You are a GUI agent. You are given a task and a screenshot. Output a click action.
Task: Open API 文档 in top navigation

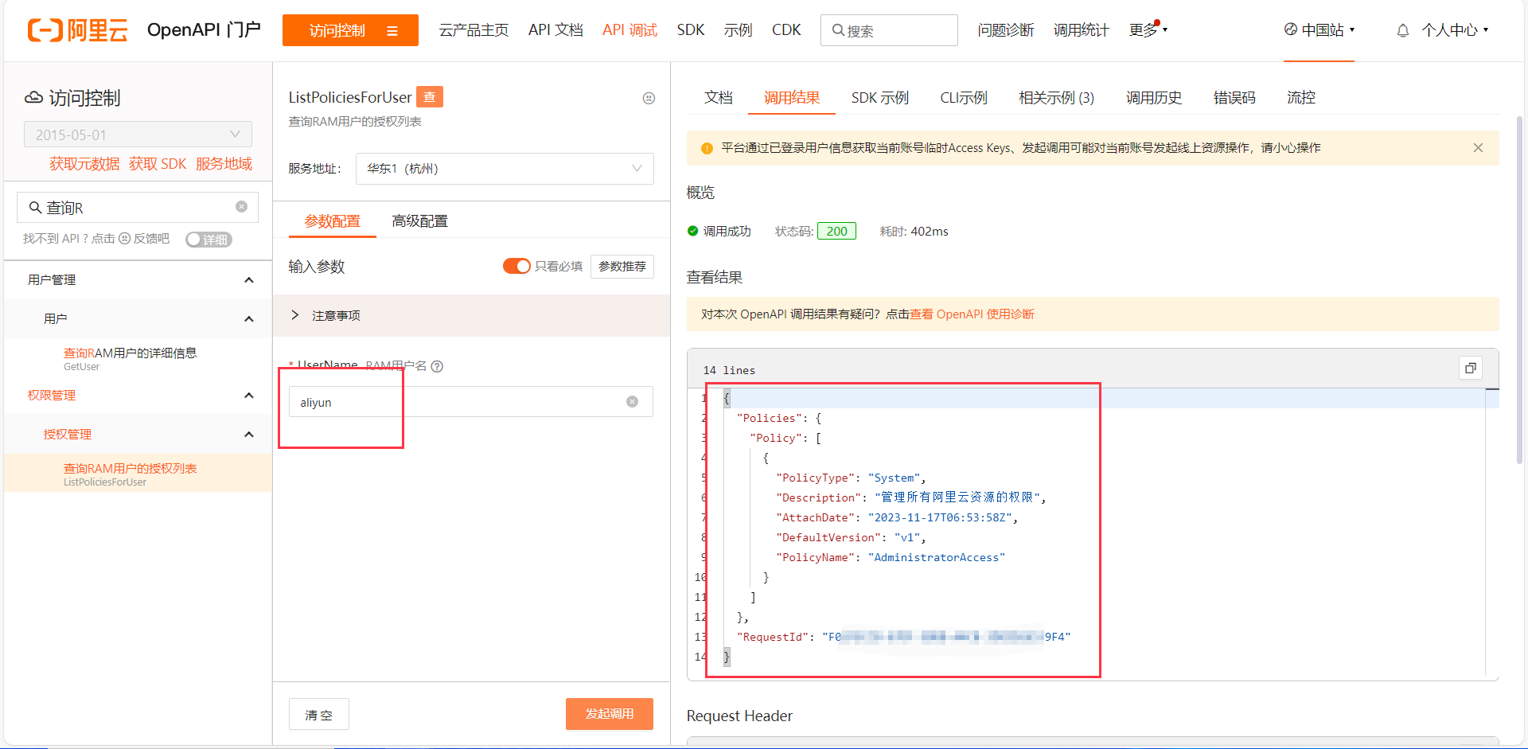[555, 30]
